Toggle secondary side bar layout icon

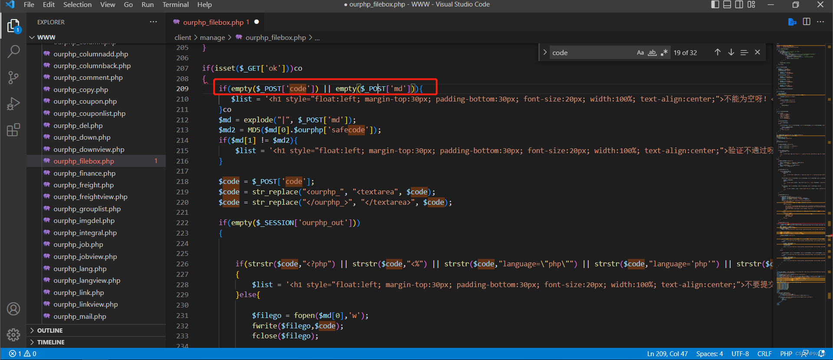739,4
